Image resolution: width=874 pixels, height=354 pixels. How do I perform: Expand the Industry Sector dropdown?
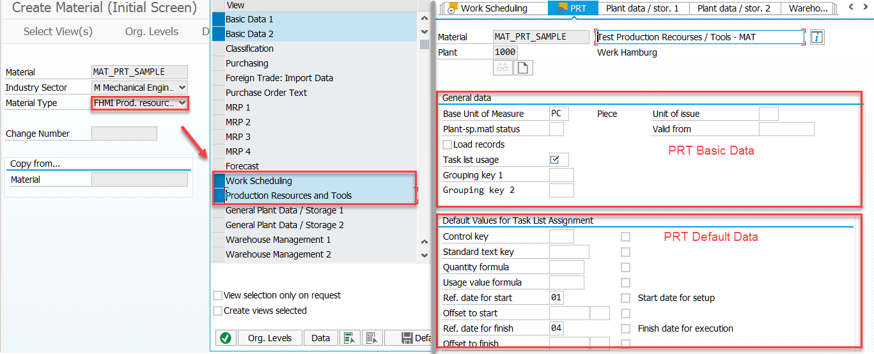click(182, 88)
